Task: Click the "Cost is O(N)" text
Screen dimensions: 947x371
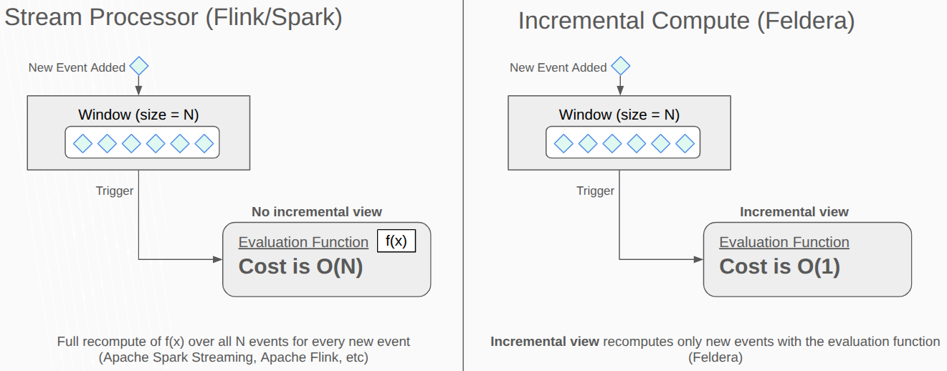Action: (x=300, y=266)
